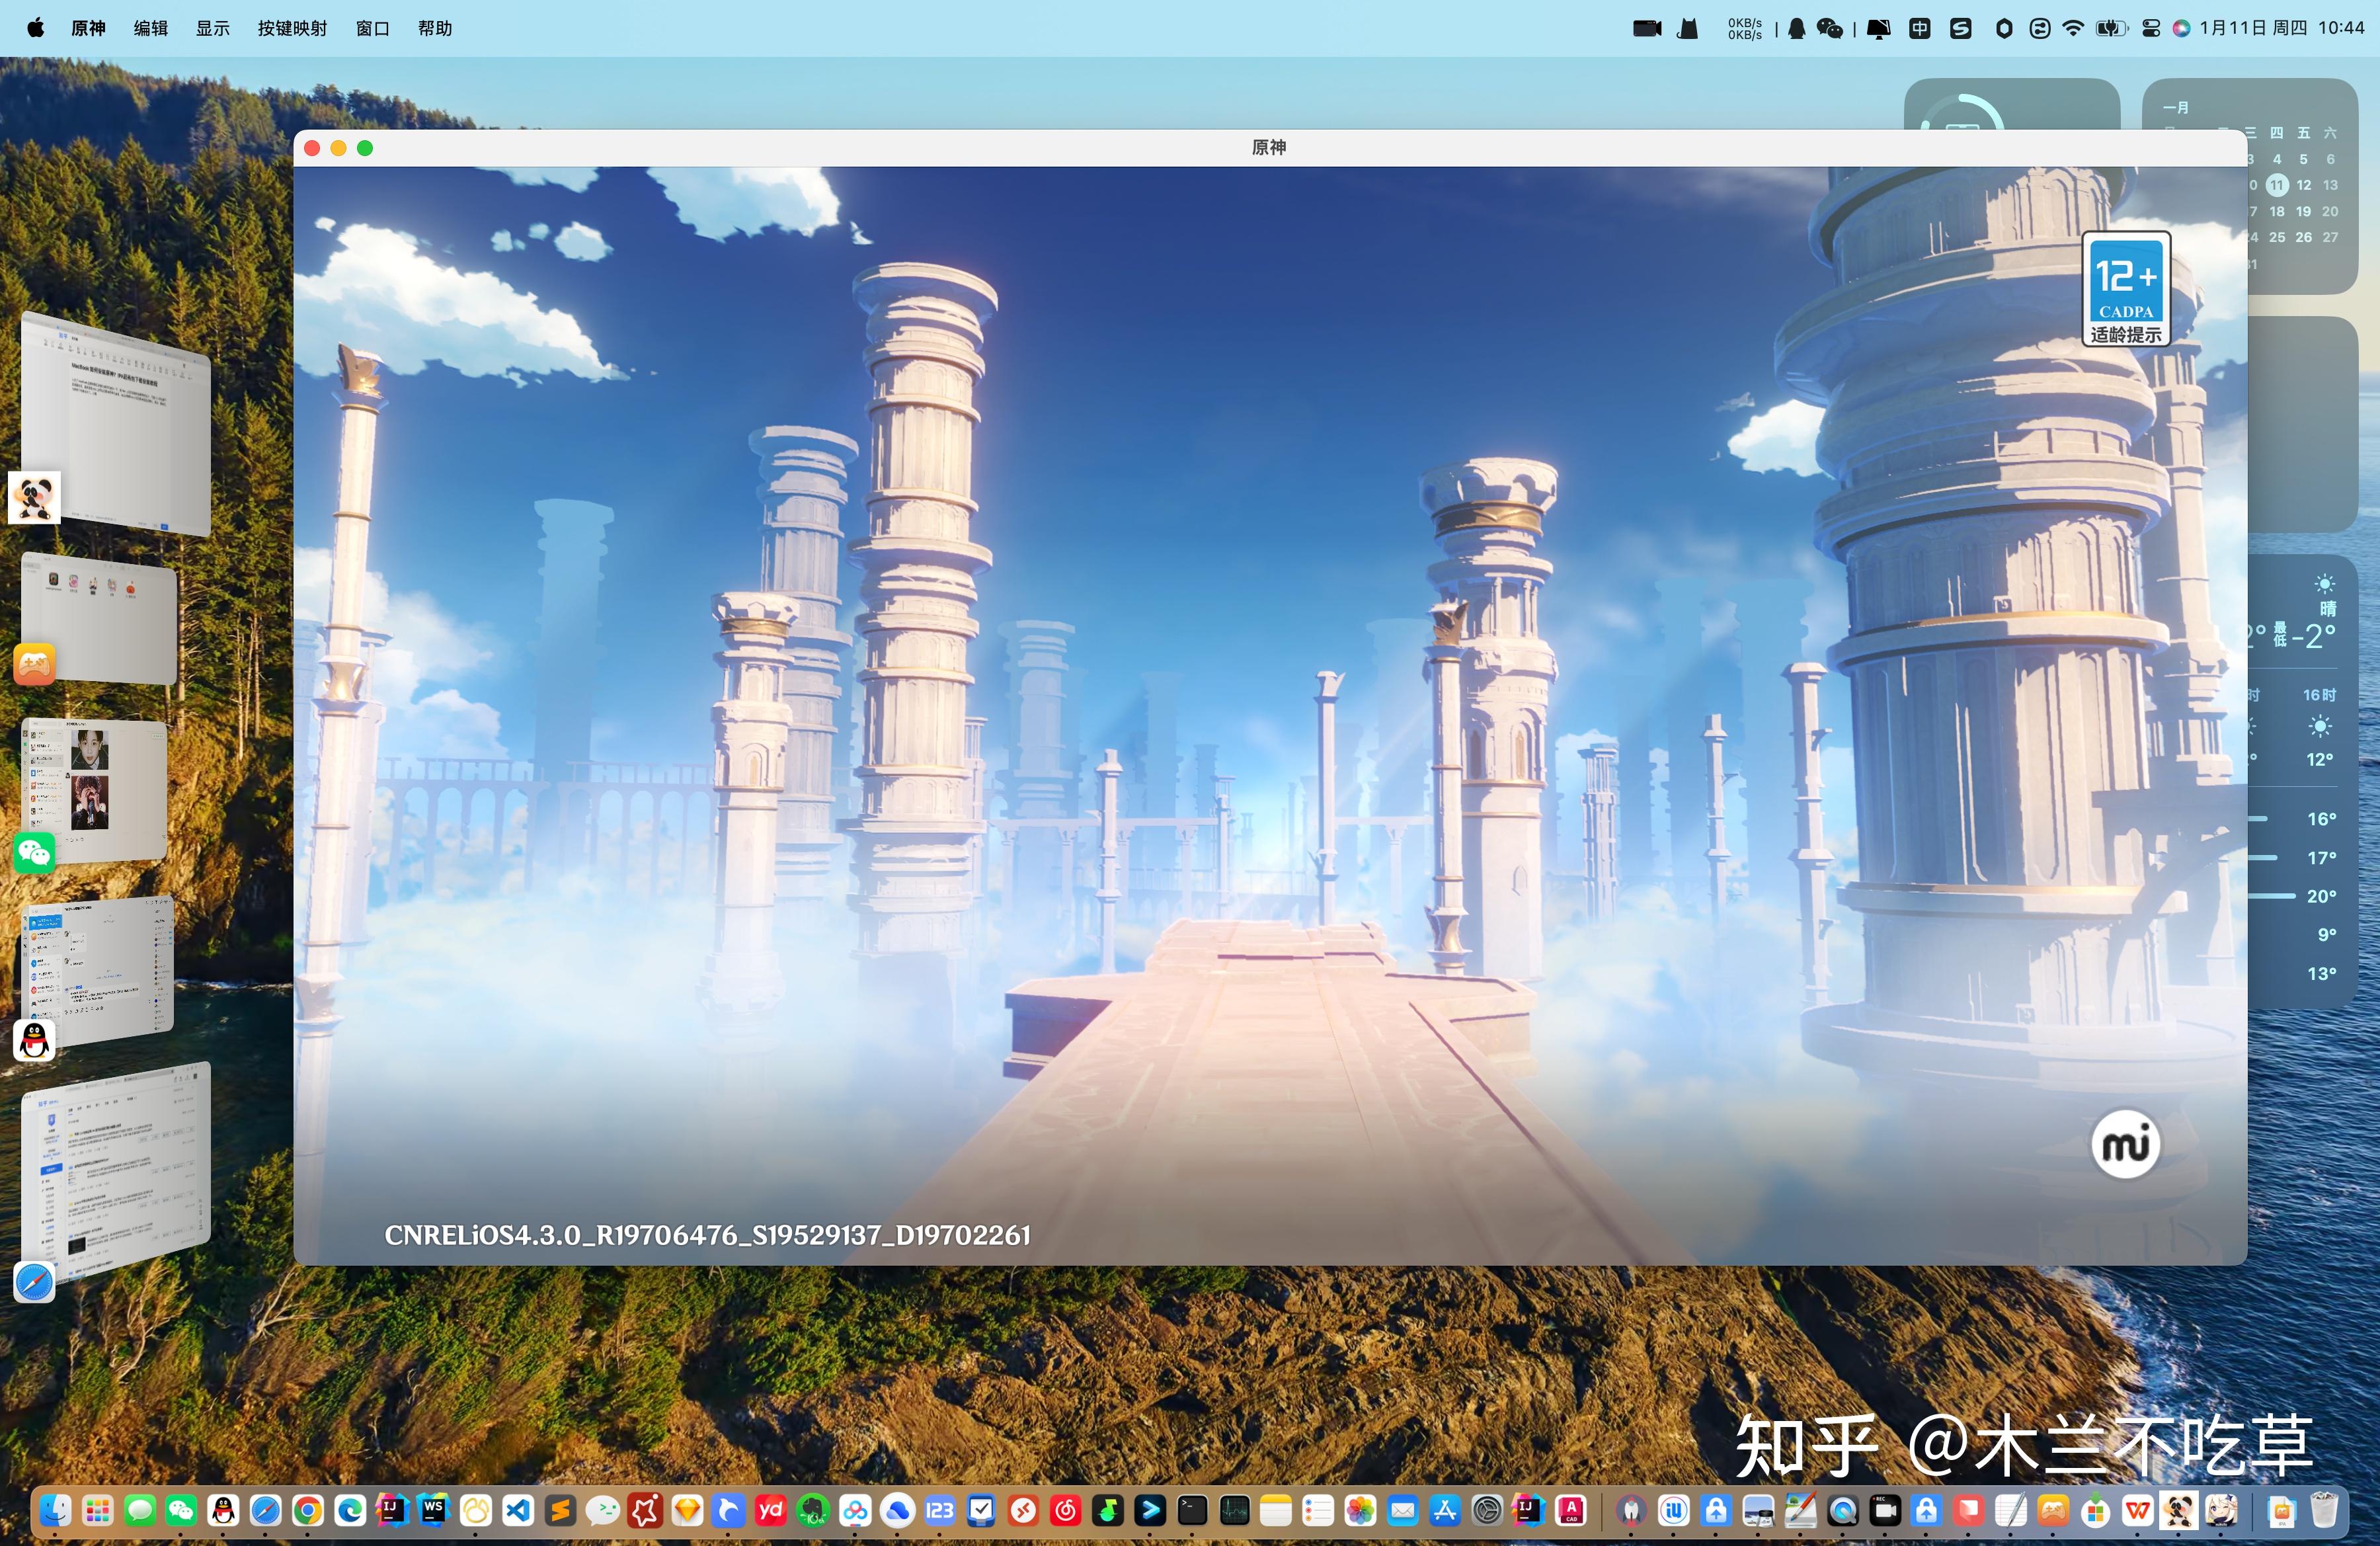This screenshot has height=1546, width=2380.
Task: Click the Sketch diamond icon in Dock
Action: [687, 1510]
